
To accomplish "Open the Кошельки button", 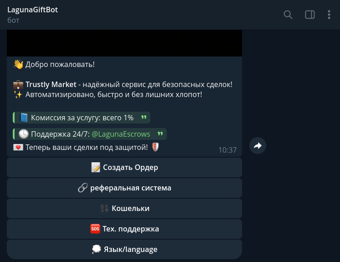I will tap(124, 208).
